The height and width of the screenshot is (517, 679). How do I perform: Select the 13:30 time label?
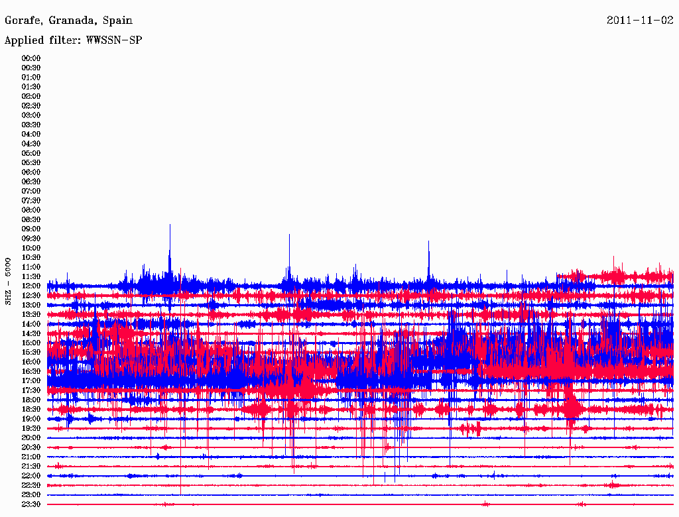(31, 315)
